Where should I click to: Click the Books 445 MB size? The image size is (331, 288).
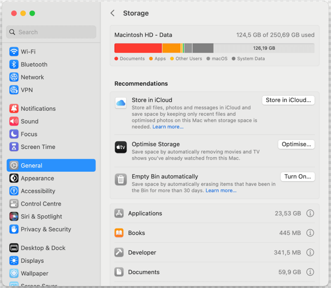[x=290, y=233]
